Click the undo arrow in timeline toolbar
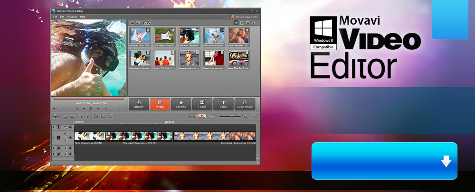This screenshot has height=192, width=475. pos(81,116)
